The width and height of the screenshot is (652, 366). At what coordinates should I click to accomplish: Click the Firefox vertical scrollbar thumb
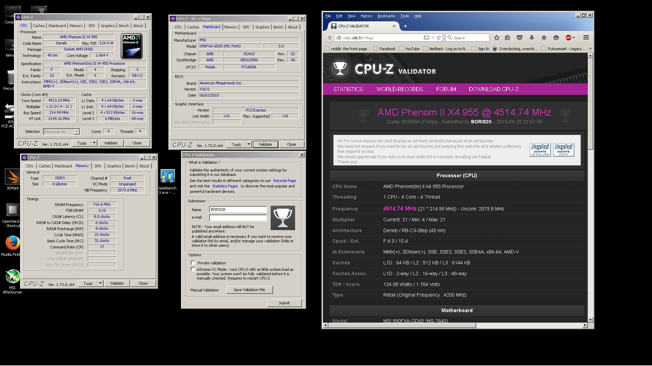point(590,103)
